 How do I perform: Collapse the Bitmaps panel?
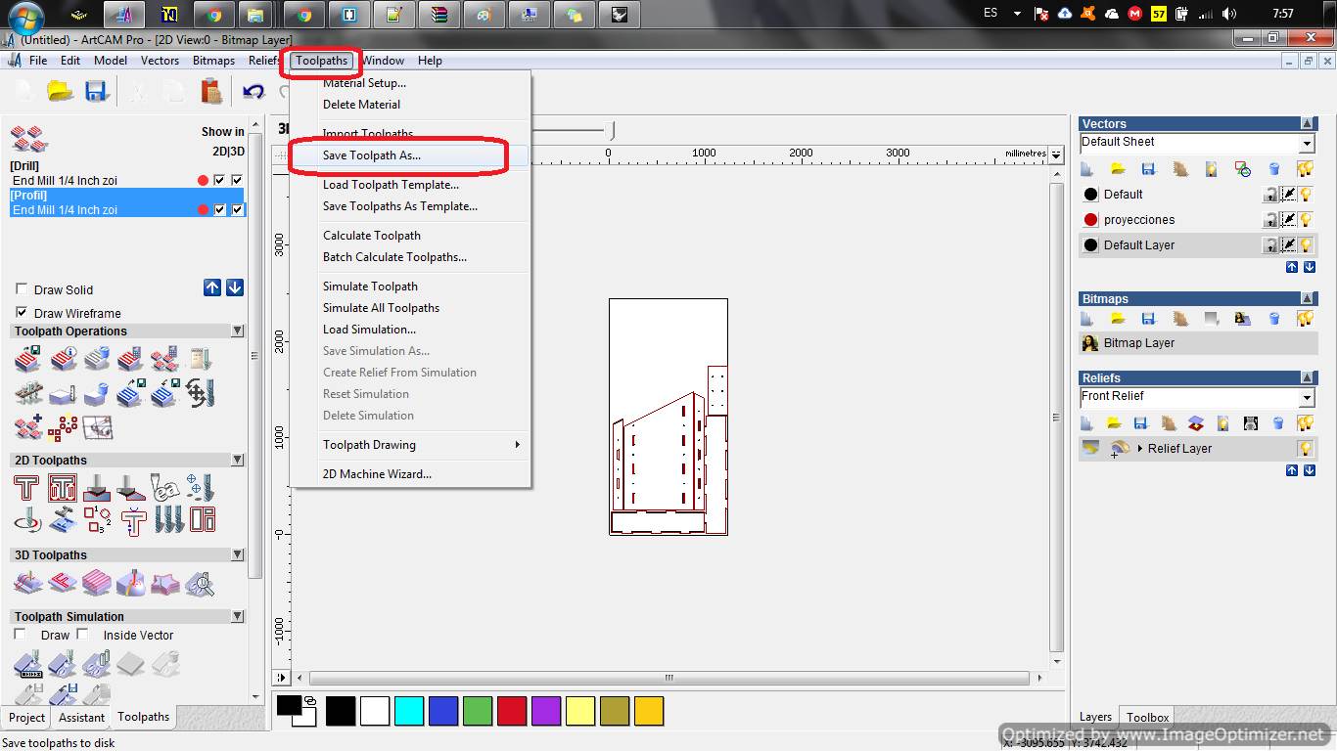pyautogui.click(x=1308, y=299)
